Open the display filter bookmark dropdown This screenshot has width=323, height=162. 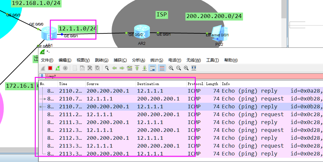[x=42, y=76]
